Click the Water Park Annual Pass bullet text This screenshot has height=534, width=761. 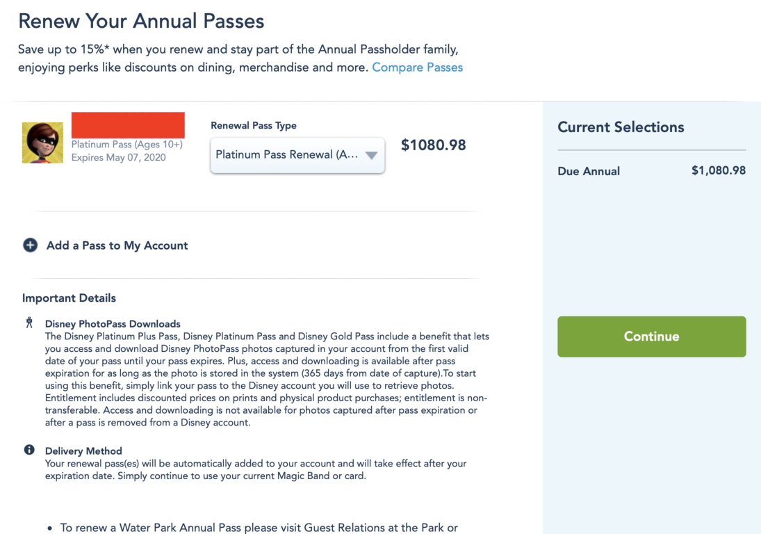click(x=259, y=528)
